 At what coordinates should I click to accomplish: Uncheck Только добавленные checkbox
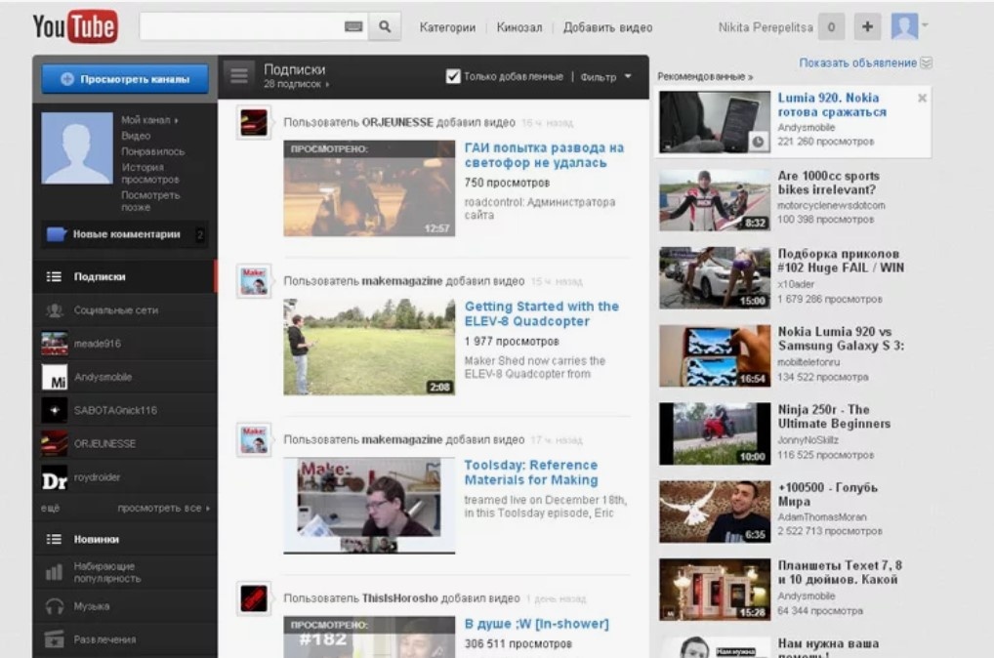tap(453, 77)
